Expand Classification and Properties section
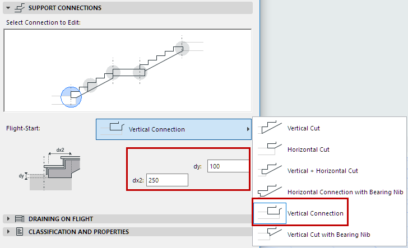 (8, 232)
